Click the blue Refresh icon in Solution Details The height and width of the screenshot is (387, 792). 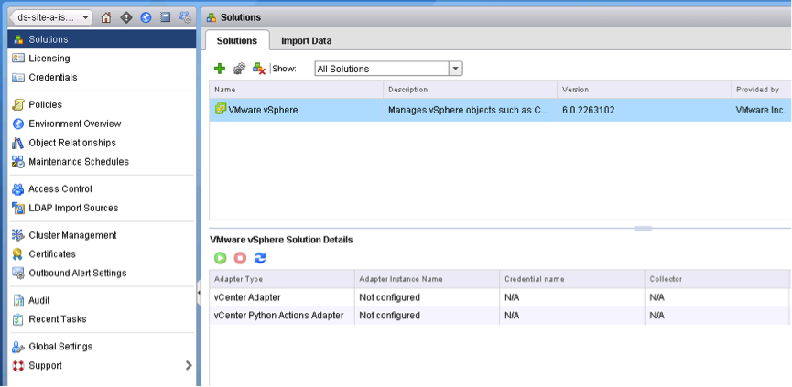click(x=259, y=258)
